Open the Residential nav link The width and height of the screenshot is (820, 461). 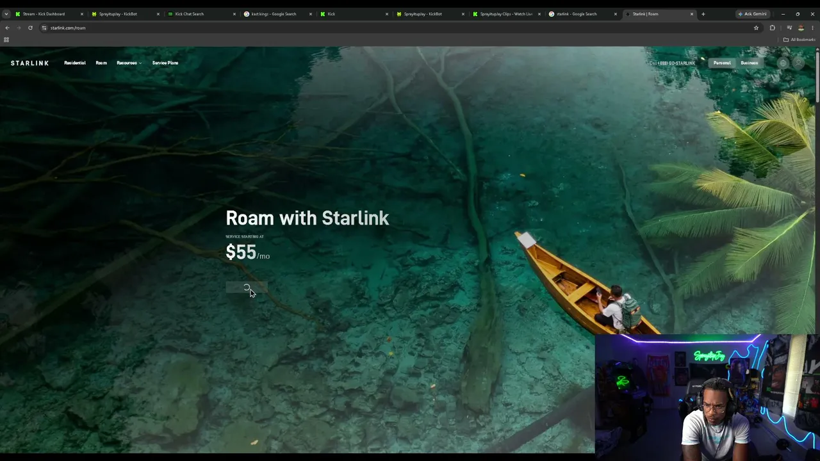75,63
